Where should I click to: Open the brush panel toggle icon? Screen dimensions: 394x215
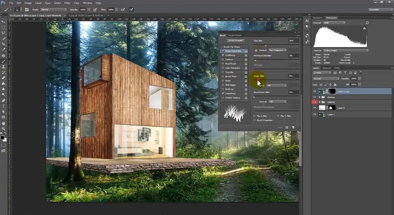click(x=27, y=9)
